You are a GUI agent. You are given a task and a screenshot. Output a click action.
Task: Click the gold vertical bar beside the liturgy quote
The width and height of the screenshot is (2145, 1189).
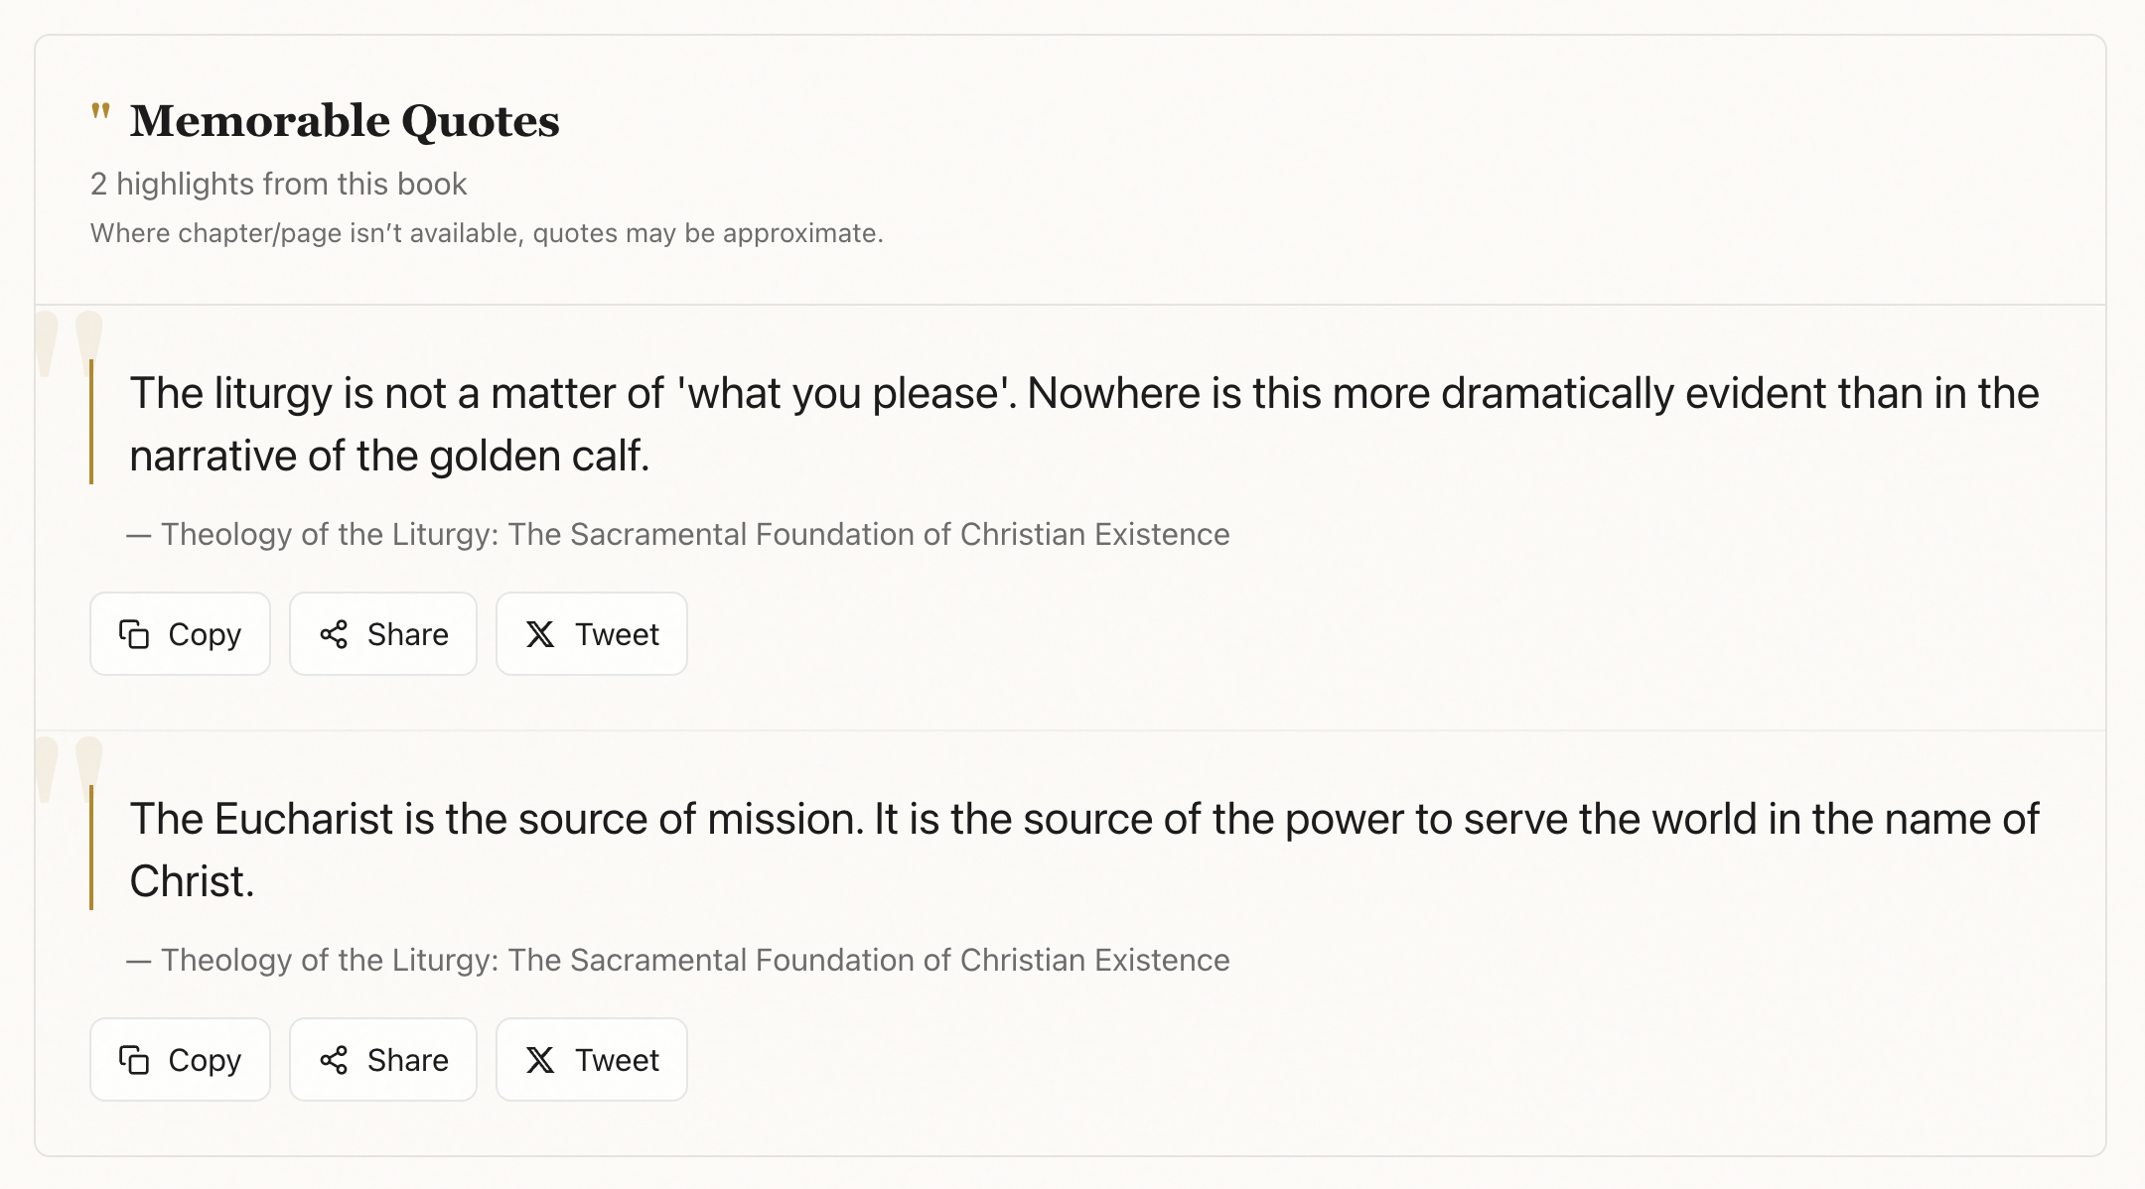[x=91, y=423]
